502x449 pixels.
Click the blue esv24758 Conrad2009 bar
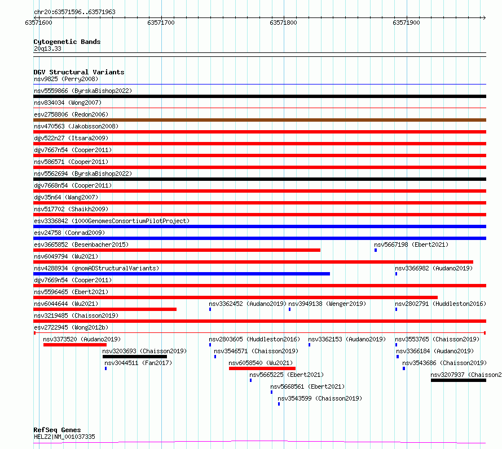tap(259, 238)
